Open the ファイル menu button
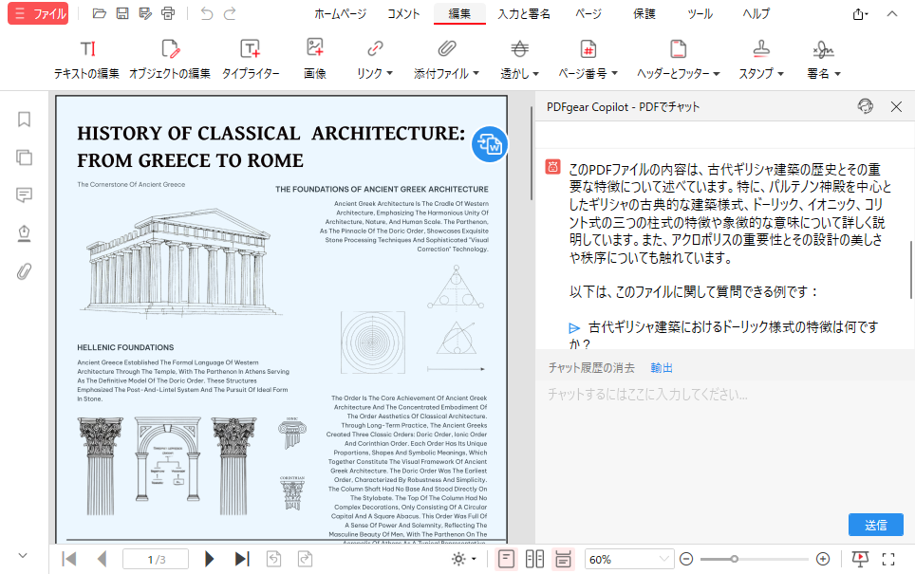 38,13
